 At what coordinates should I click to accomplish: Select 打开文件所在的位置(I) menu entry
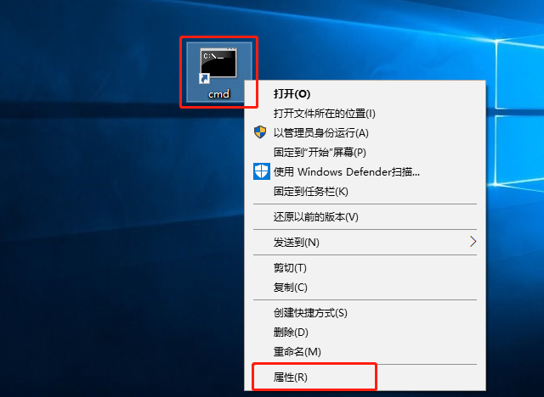pyautogui.click(x=324, y=113)
